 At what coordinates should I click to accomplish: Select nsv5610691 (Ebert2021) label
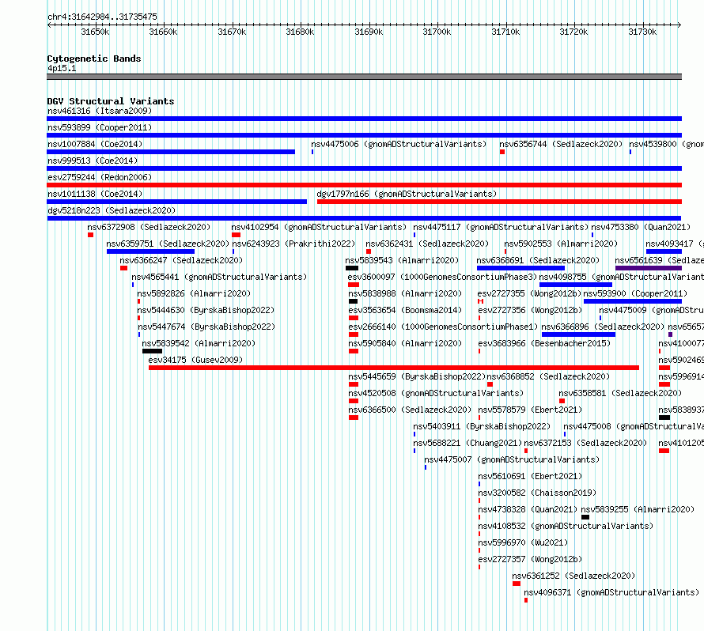(530, 476)
